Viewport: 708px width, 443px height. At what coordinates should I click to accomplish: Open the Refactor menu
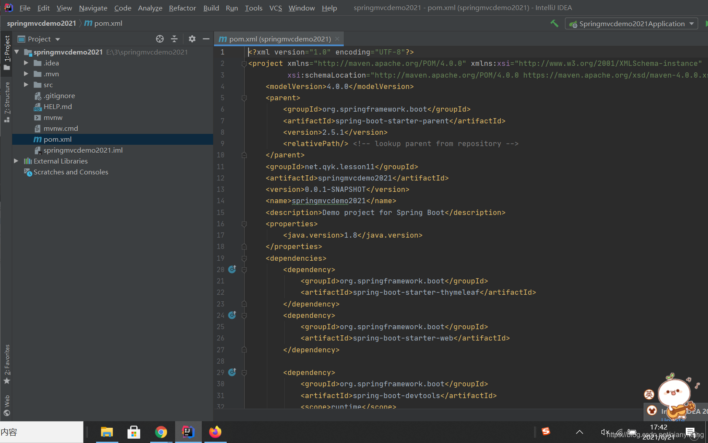(x=183, y=8)
